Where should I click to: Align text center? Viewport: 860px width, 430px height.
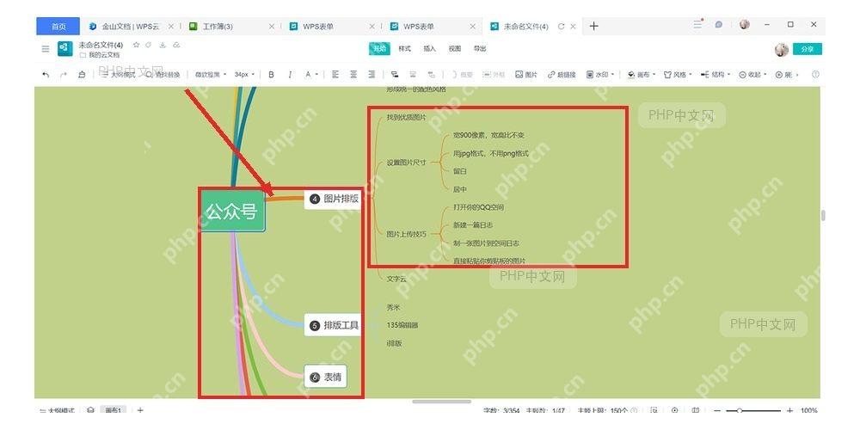(353, 75)
